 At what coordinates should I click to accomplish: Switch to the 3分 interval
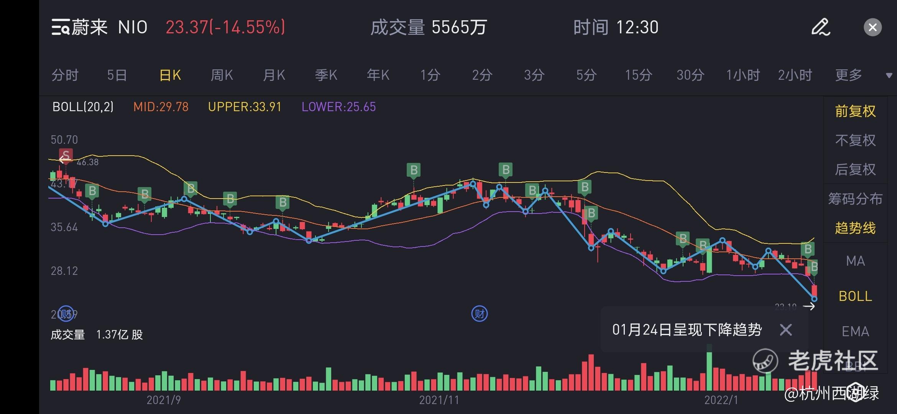(x=534, y=75)
